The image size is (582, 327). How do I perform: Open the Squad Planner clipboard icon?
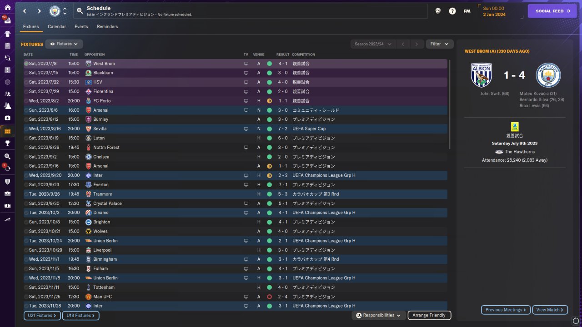click(x=7, y=46)
